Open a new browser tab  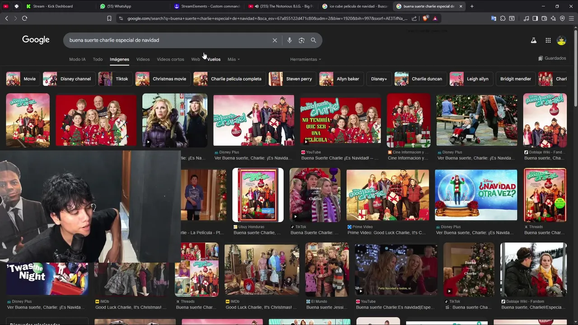click(472, 6)
